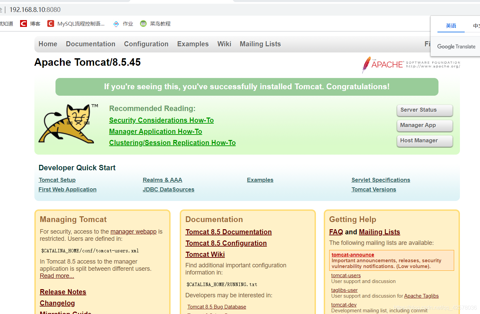
Task: Click the Recommended Reading heading
Action: pos(152,108)
